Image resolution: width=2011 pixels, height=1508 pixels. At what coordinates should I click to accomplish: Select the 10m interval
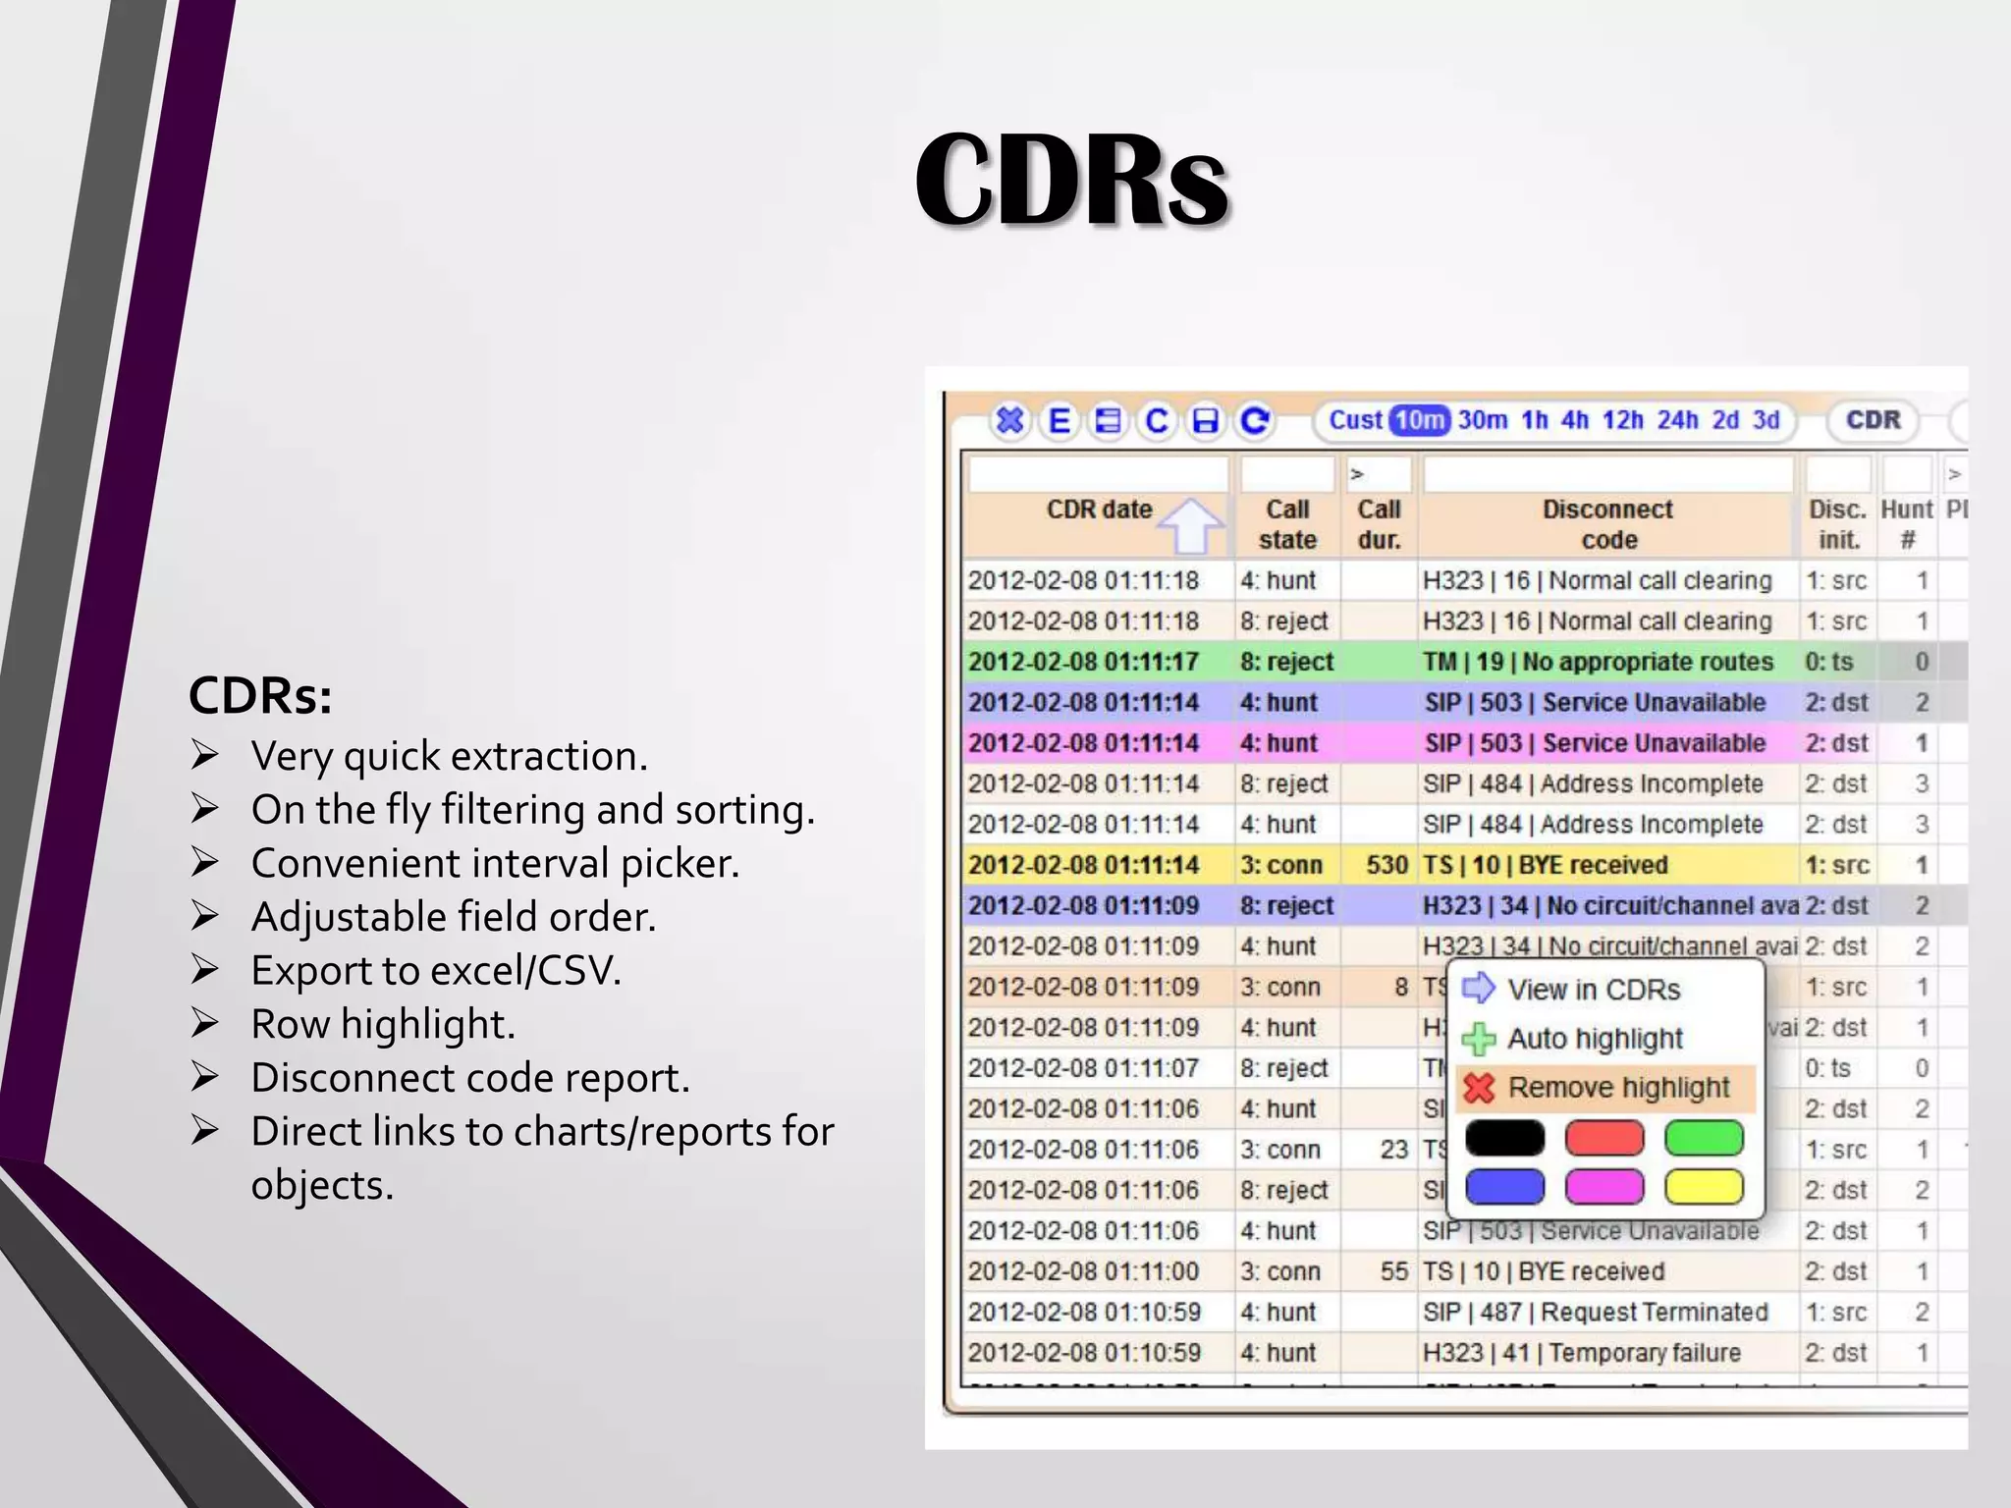[1420, 420]
